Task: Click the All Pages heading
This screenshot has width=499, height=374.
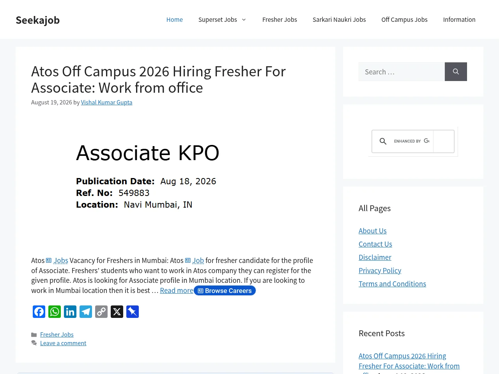Action: click(375, 208)
